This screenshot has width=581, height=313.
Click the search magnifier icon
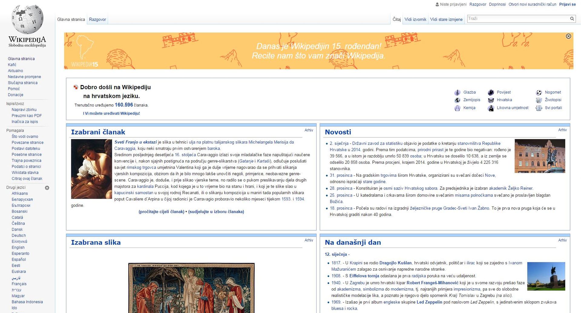click(x=572, y=19)
